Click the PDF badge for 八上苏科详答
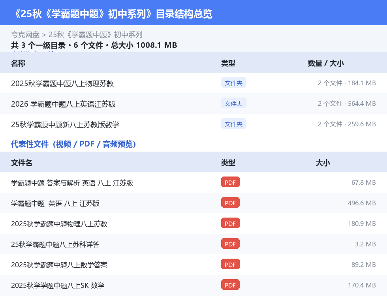The image size is (387, 308). click(x=230, y=244)
